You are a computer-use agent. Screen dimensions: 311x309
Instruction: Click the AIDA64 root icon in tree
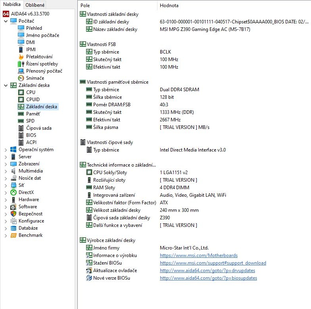[6, 13]
